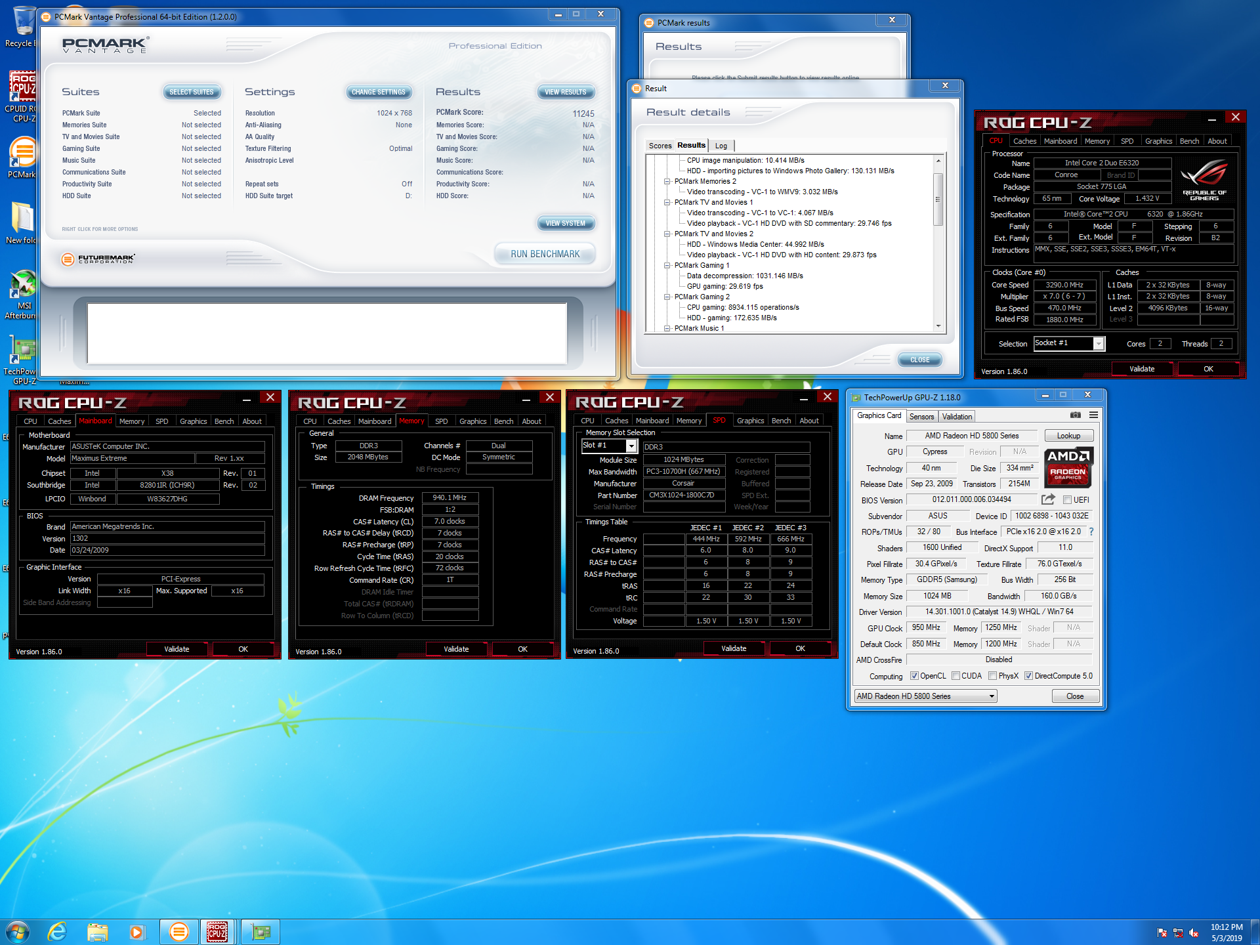Open Internet Explorer from the taskbar

pyautogui.click(x=58, y=931)
